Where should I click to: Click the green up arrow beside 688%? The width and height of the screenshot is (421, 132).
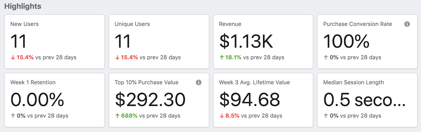pyautogui.click(x=117, y=116)
